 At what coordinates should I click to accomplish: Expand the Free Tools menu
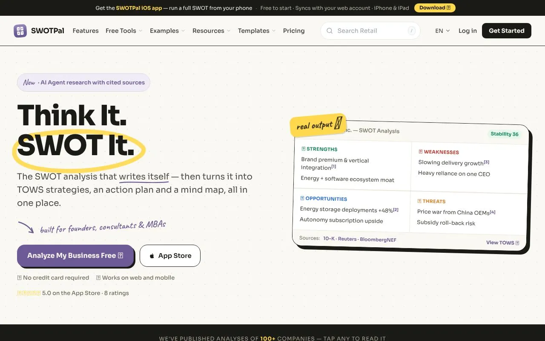click(x=124, y=31)
